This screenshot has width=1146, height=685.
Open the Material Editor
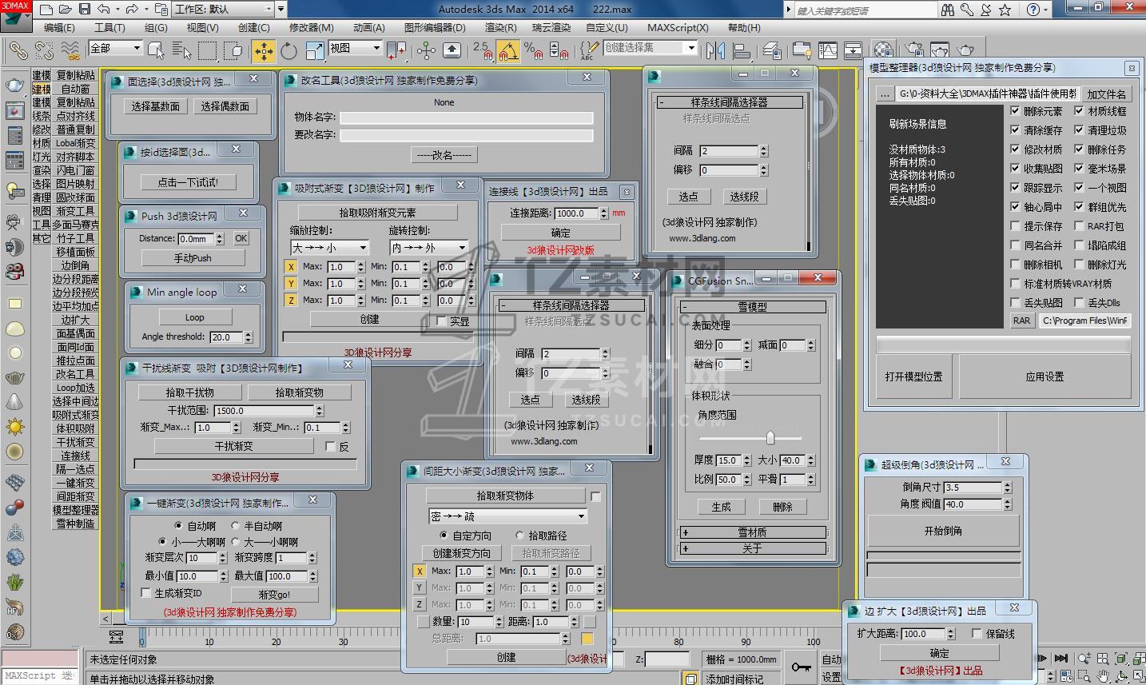tap(883, 51)
